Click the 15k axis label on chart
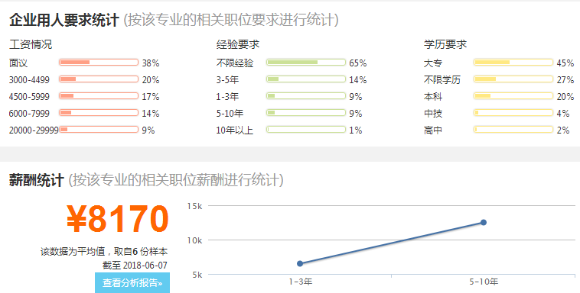Image resolution: width=580 pixels, height=293 pixels. point(194,206)
